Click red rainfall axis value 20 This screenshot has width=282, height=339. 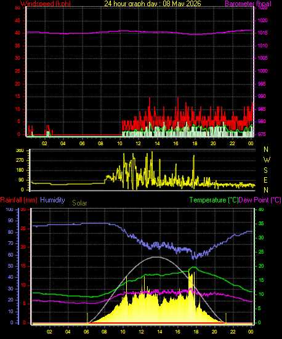[x=23, y=247]
